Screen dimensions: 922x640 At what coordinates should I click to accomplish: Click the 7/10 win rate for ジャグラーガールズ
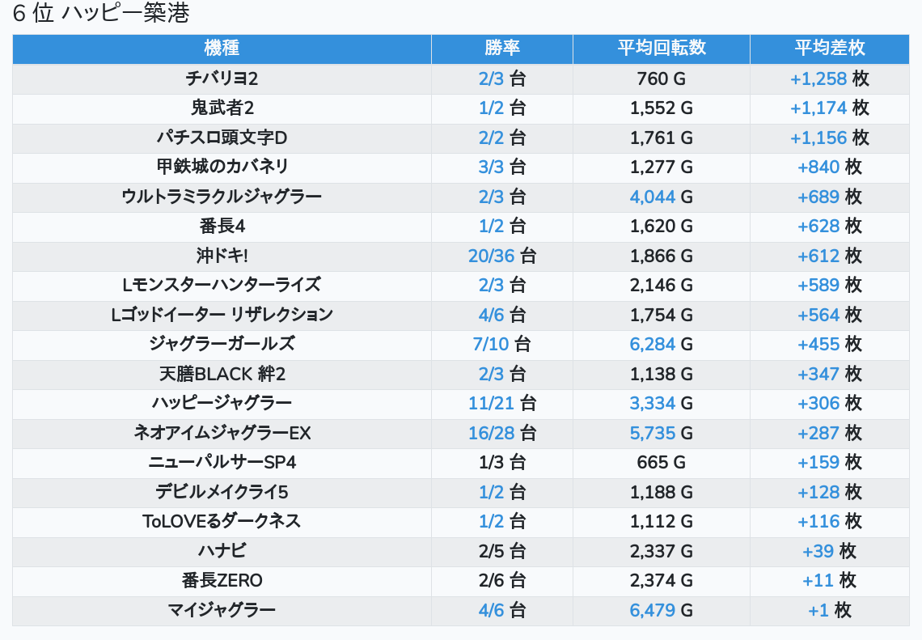pos(491,345)
